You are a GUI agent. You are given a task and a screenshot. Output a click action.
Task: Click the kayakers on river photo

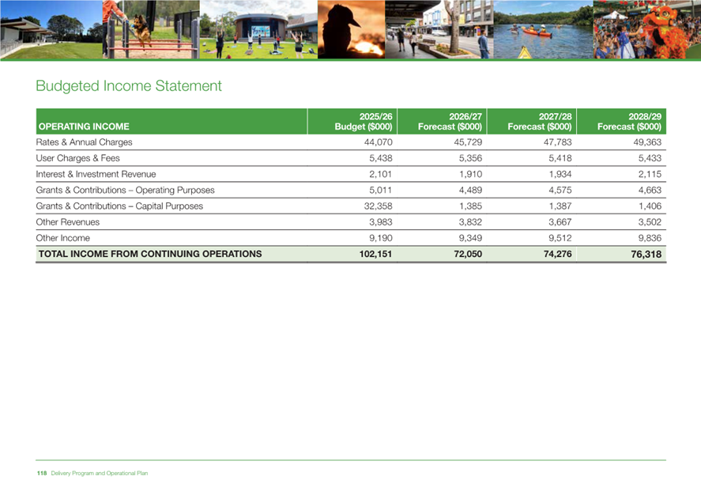[x=544, y=29]
